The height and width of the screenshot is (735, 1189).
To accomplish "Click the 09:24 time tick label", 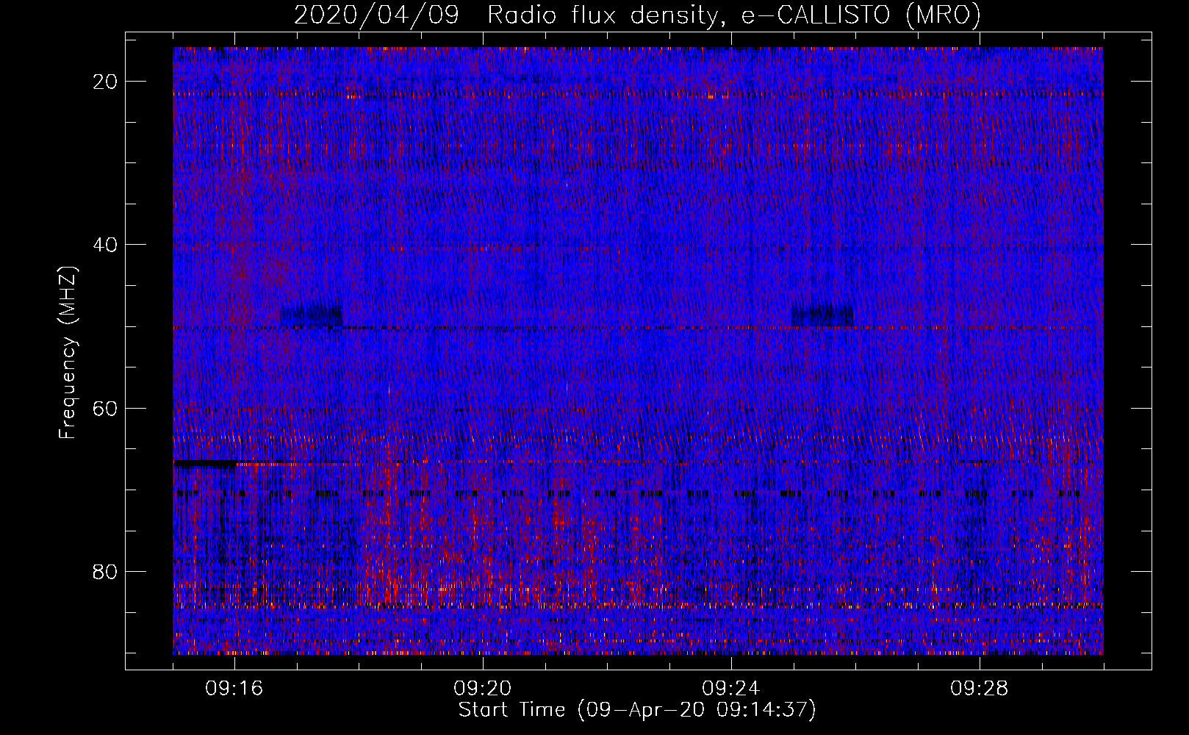I will pos(731,689).
